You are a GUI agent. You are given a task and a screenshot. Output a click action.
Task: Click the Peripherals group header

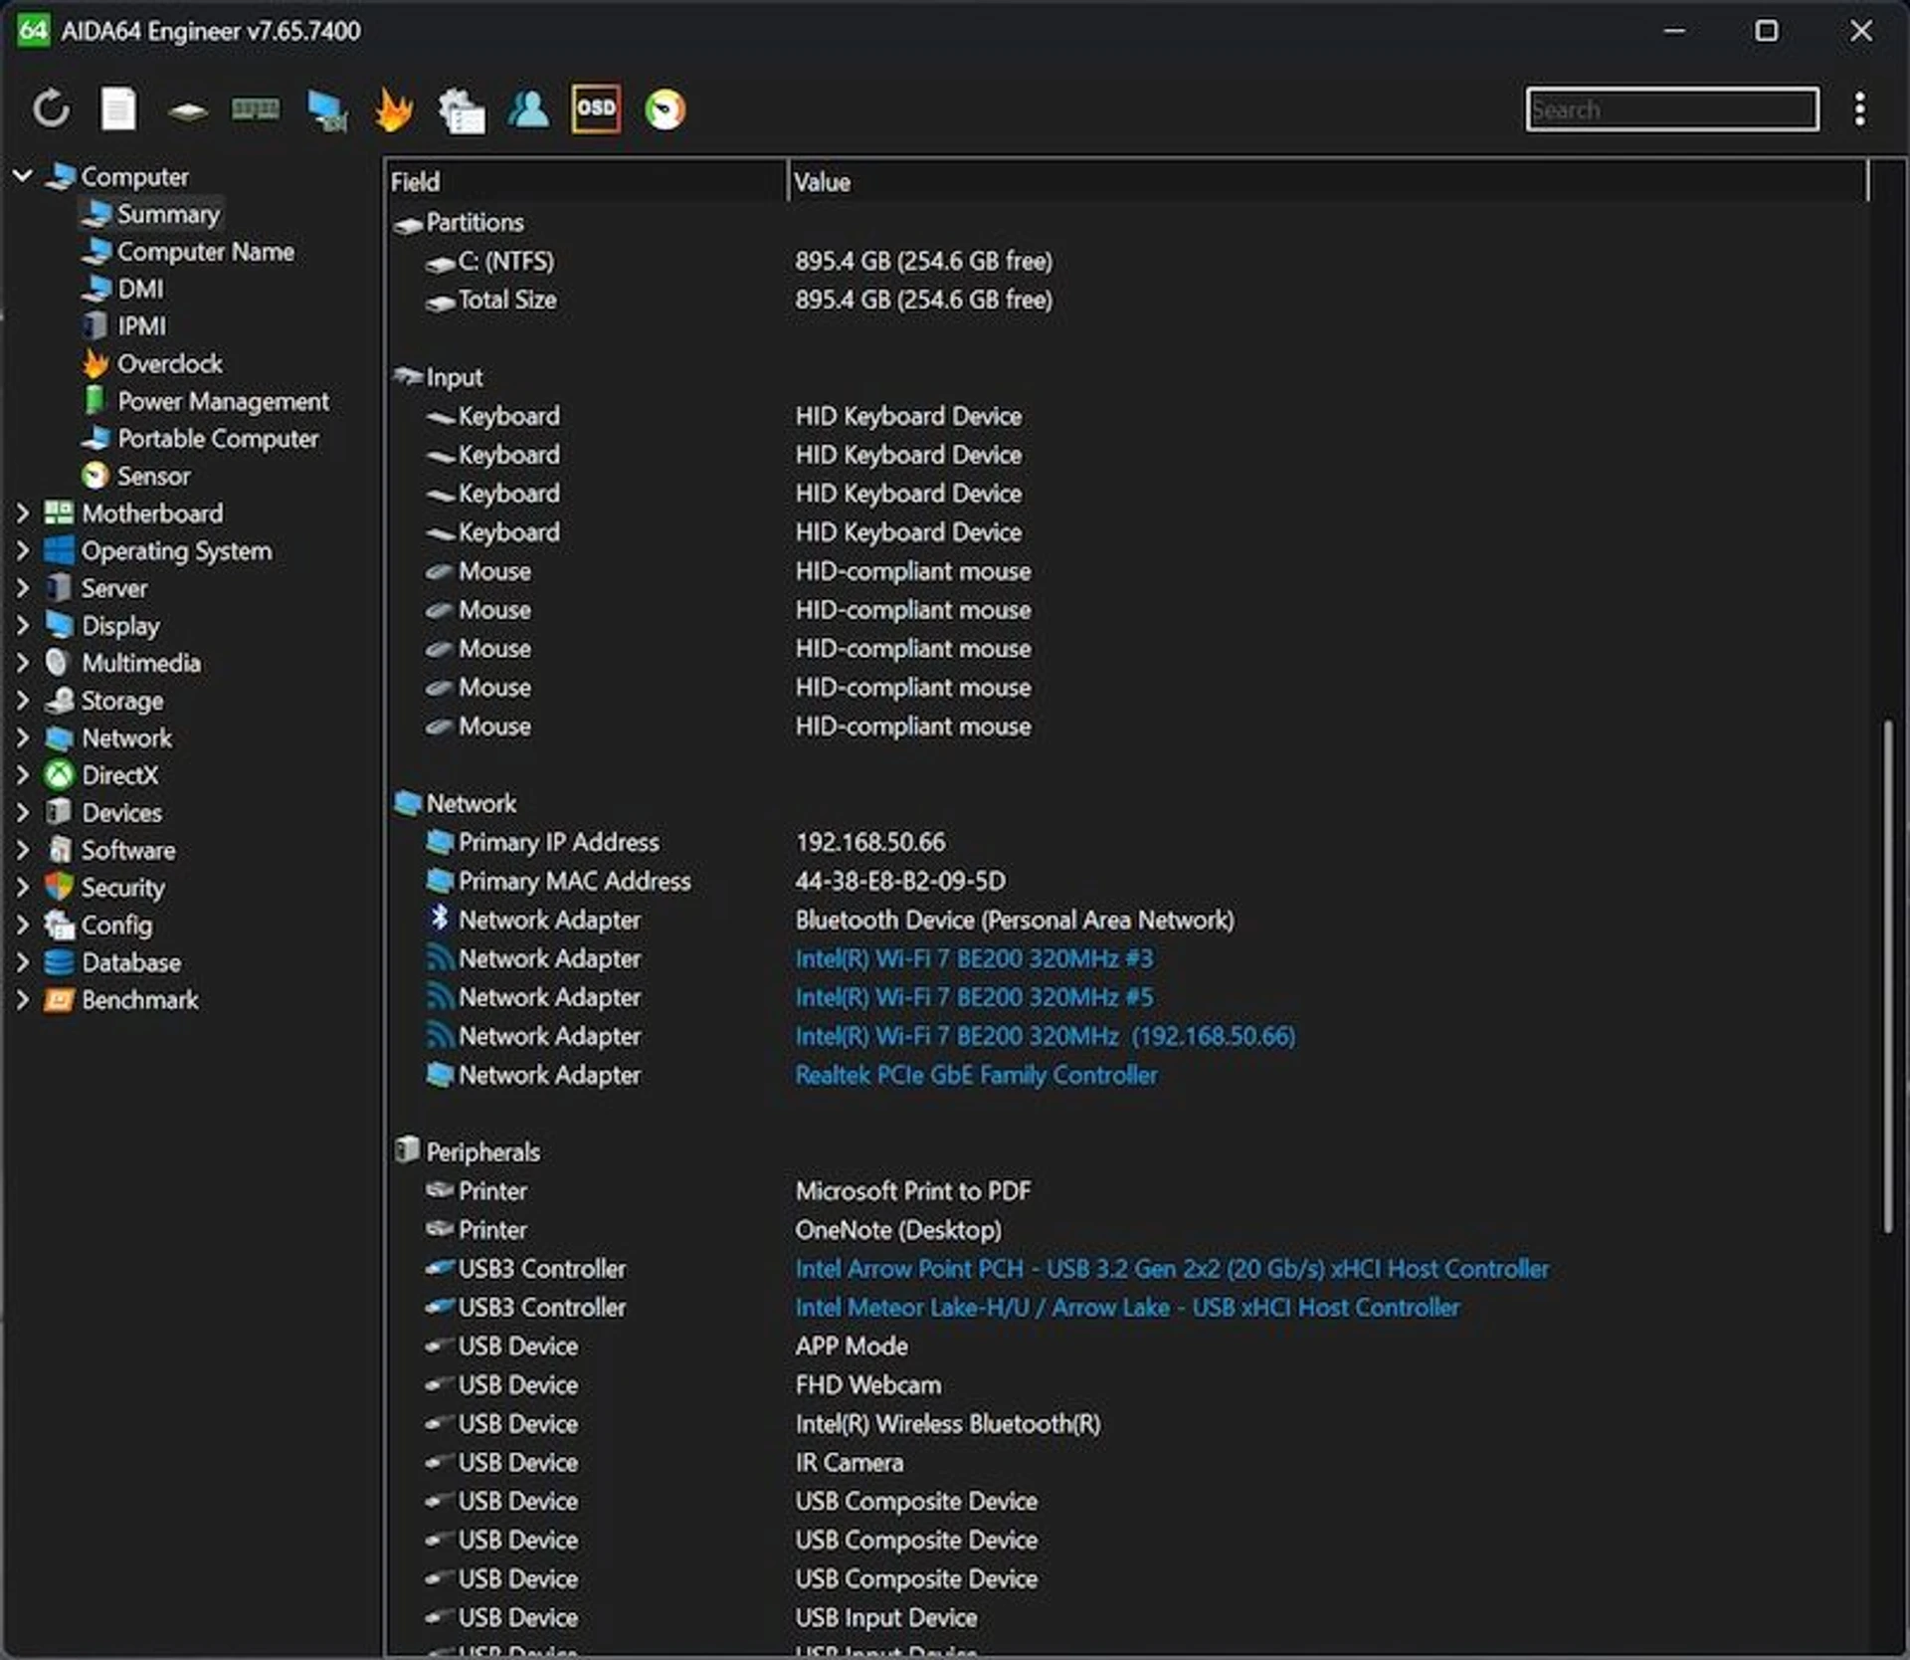point(467,1152)
